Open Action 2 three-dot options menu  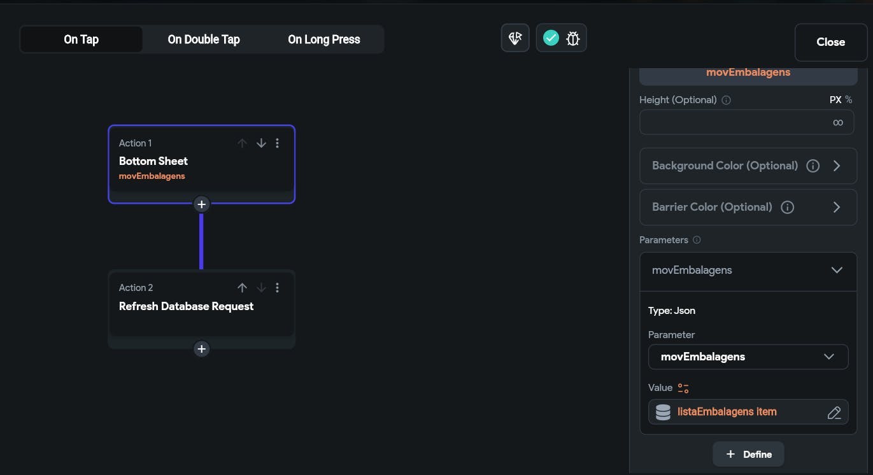pos(277,288)
